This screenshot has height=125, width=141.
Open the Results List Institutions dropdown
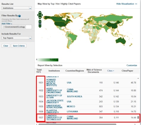pyautogui.click(x=16, y=8)
